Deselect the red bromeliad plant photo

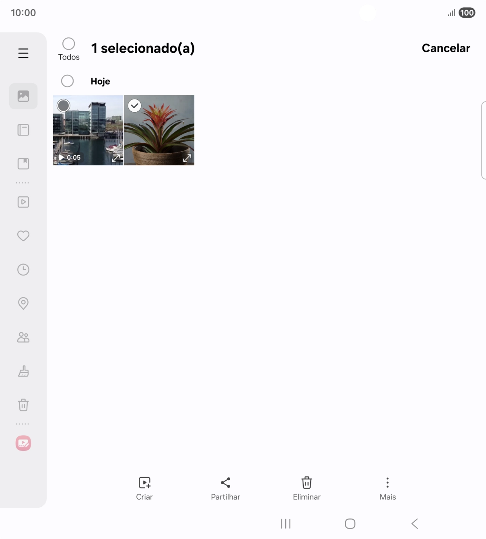click(x=134, y=106)
